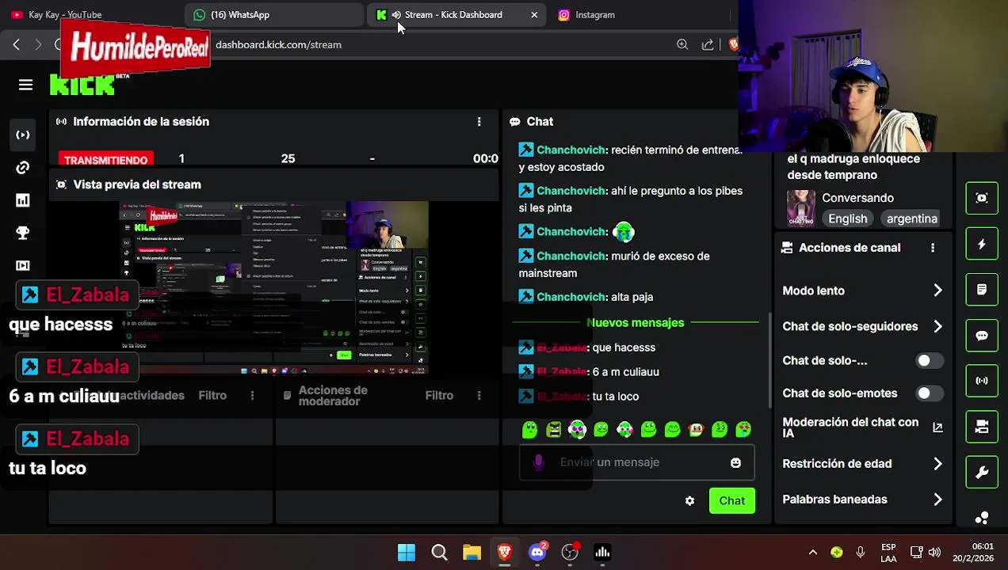1008x570 pixels.
Task: Click the browser share page icon
Action: pos(708,45)
